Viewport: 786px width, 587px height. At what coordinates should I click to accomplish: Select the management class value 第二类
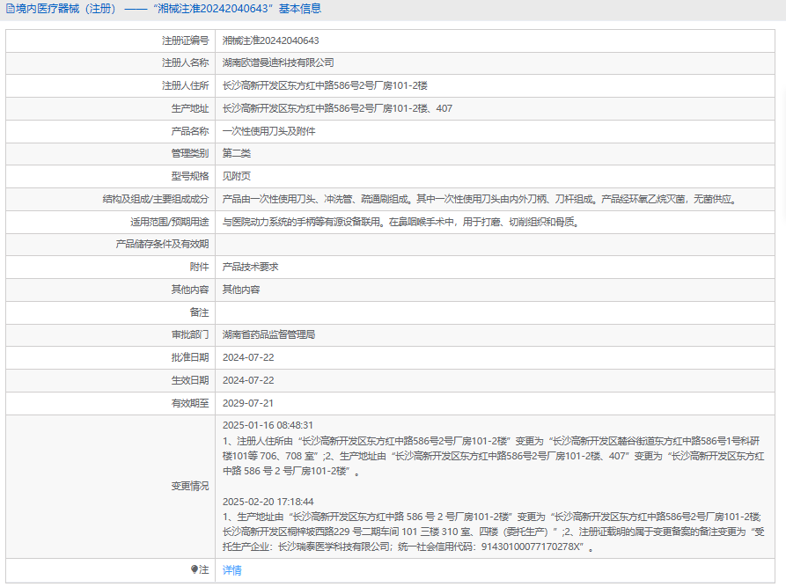coord(237,153)
